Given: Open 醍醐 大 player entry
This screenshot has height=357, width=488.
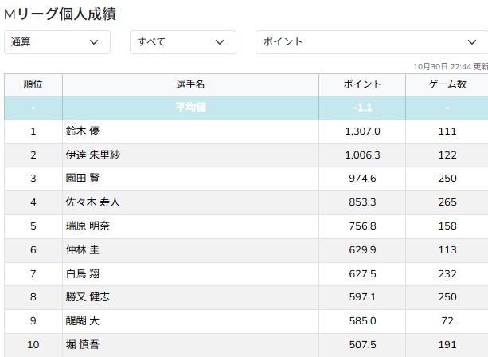Looking at the screenshot, I should coord(83,321).
